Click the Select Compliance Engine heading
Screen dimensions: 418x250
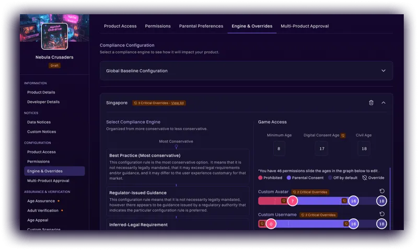[x=133, y=122]
